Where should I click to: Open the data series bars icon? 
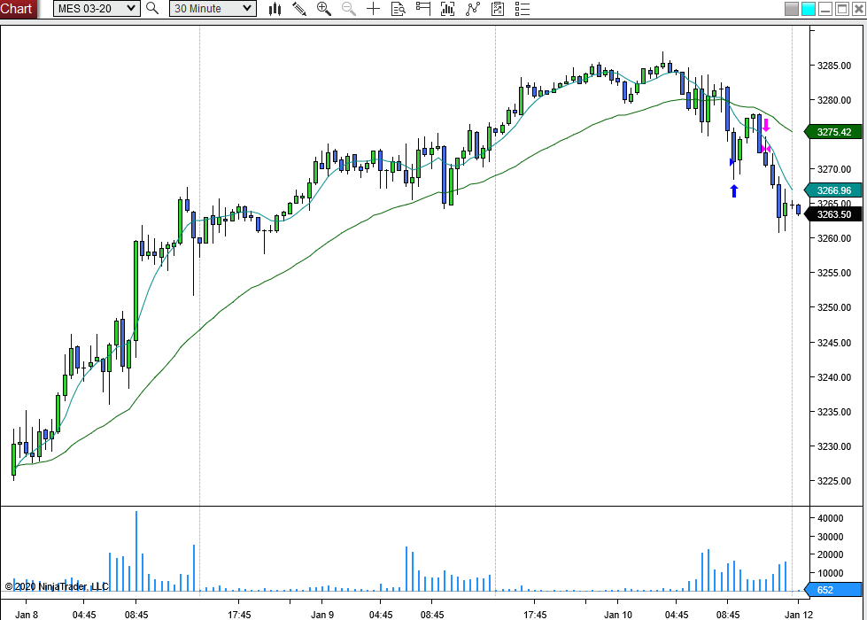coord(447,8)
